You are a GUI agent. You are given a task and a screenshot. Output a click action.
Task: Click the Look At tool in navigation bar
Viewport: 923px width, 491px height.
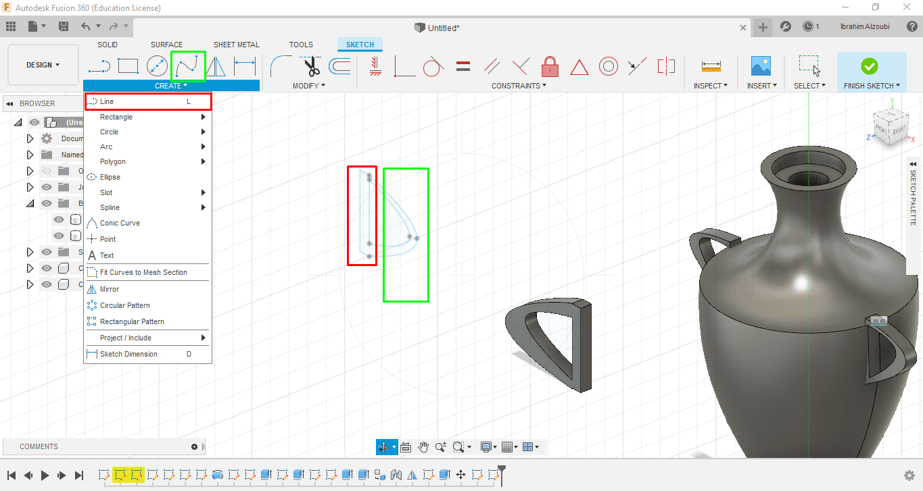click(x=406, y=447)
